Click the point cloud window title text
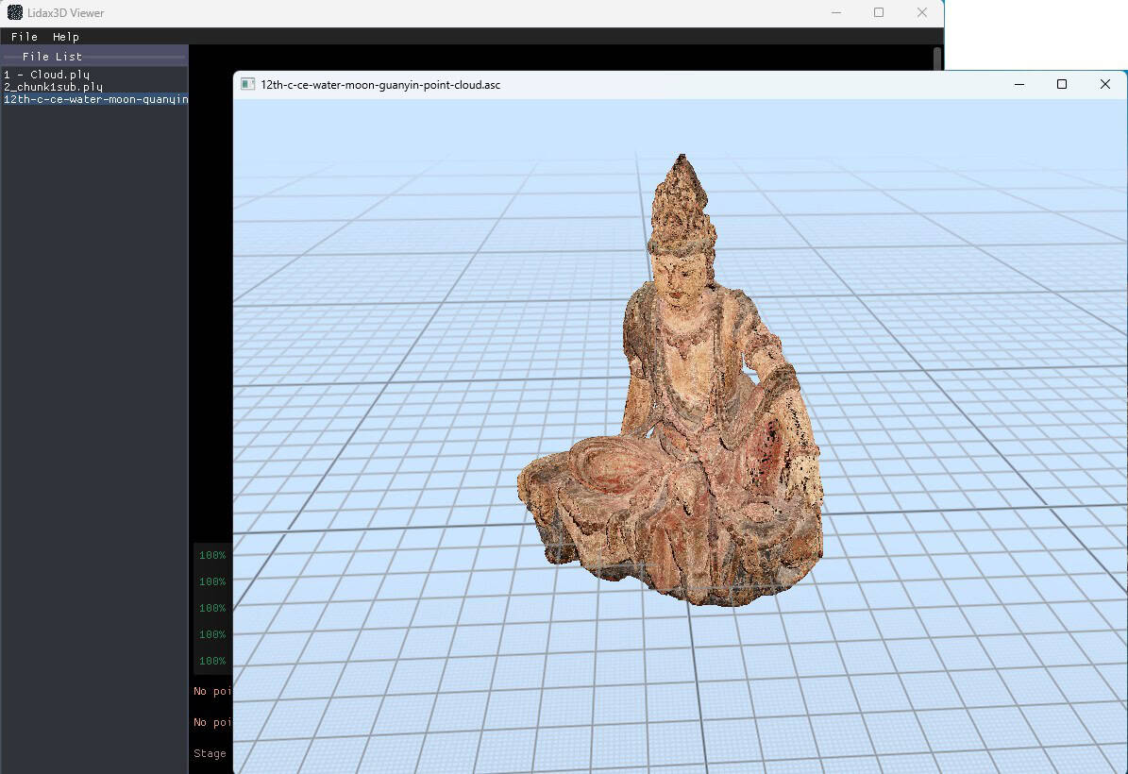Screen dimensions: 1128x774 380,85
